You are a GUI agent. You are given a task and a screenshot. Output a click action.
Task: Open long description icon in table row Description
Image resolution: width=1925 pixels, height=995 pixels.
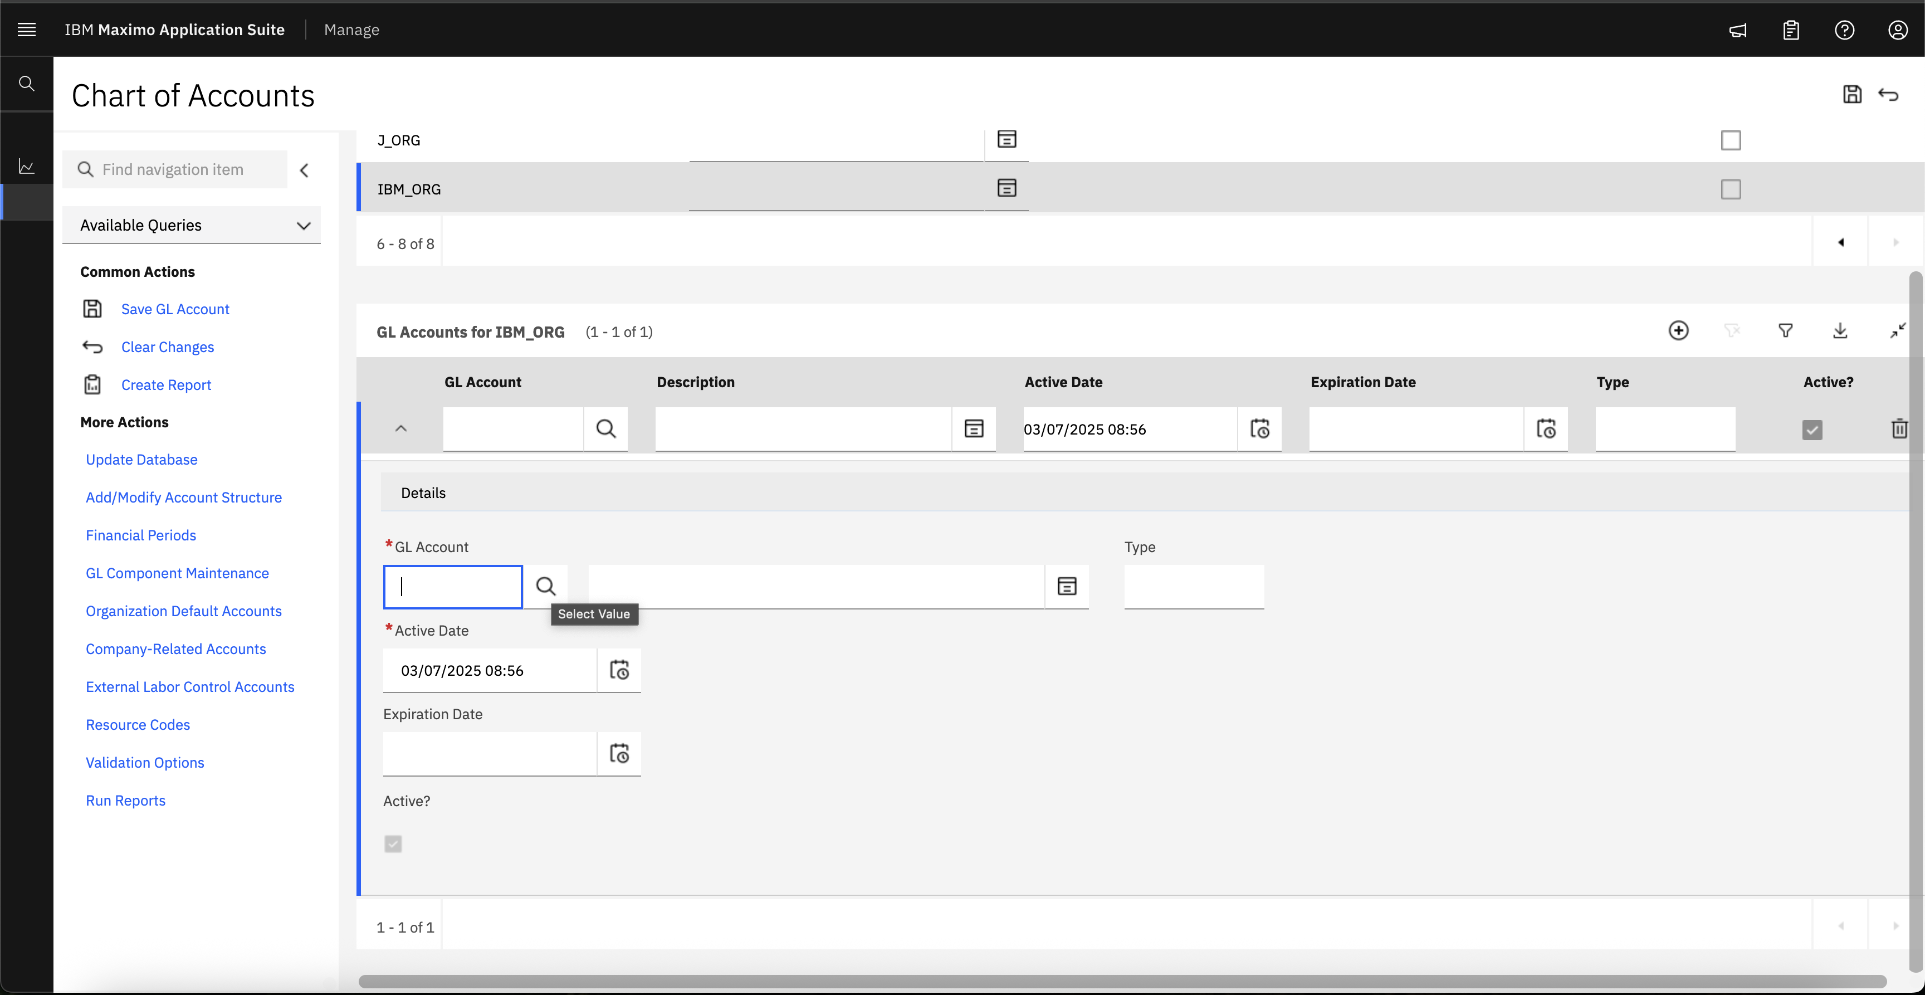click(974, 428)
